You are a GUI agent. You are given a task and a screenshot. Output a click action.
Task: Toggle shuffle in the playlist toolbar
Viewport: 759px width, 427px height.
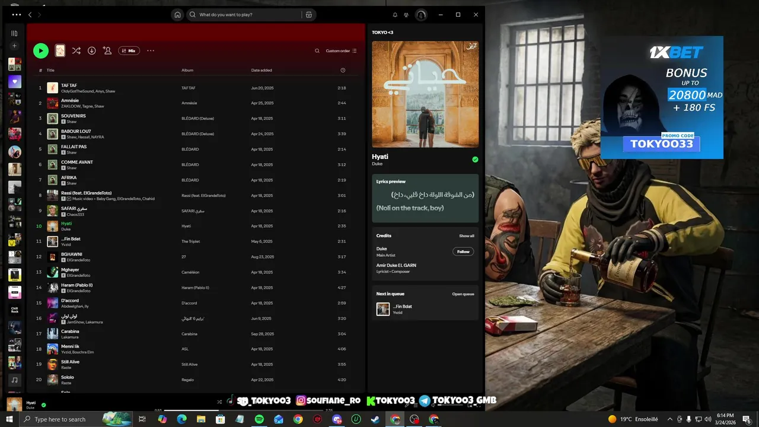point(76,51)
